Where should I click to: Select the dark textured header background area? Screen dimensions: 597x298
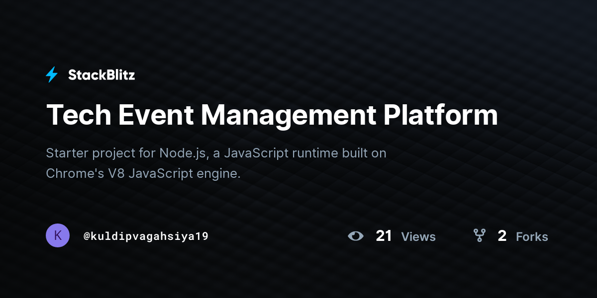pos(298,30)
